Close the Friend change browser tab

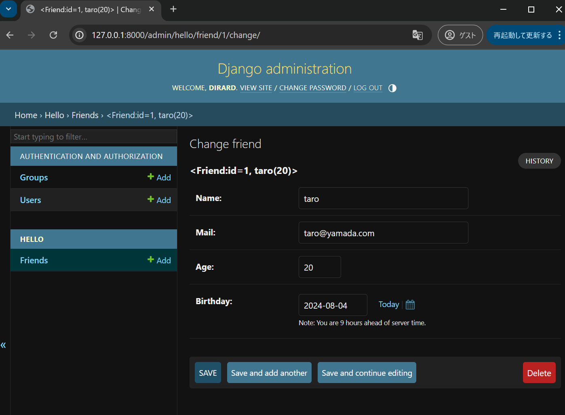coord(152,9)
